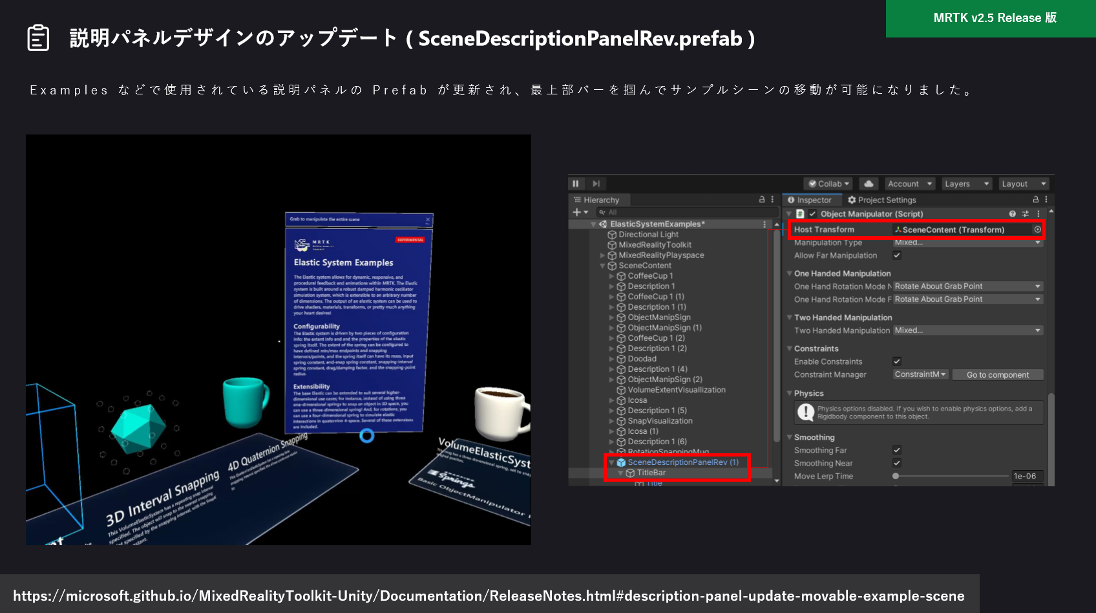This screenshot has height=613, width=1096.
Task: Collapse the Physics section
Action: click(789, 393)
